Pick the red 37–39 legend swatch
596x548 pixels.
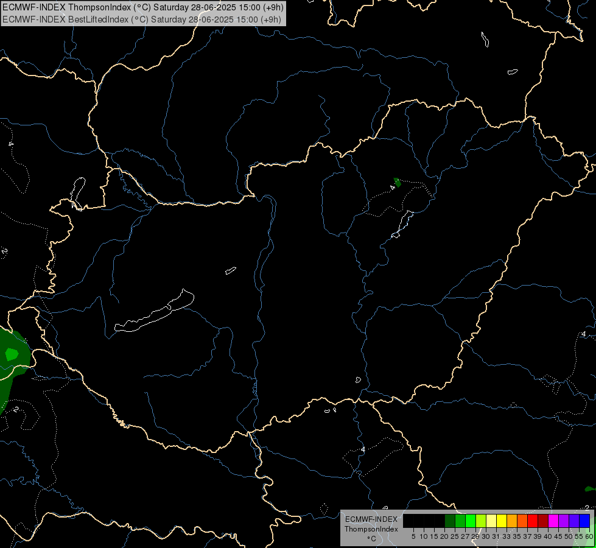pyautogui.click(x=533, y=521)
